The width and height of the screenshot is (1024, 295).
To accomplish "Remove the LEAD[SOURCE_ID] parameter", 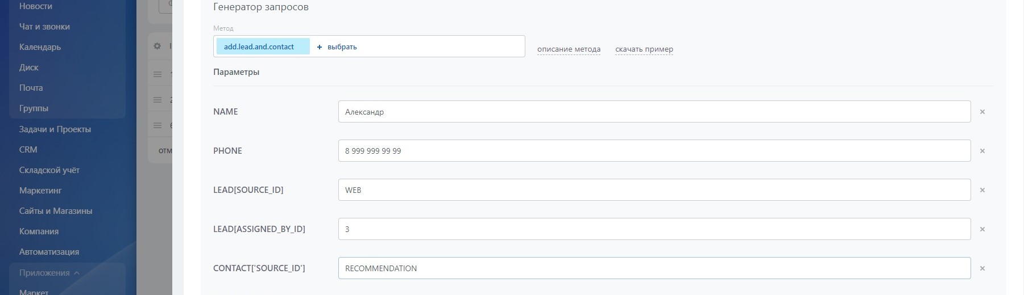I will click(x=982, y=190).
